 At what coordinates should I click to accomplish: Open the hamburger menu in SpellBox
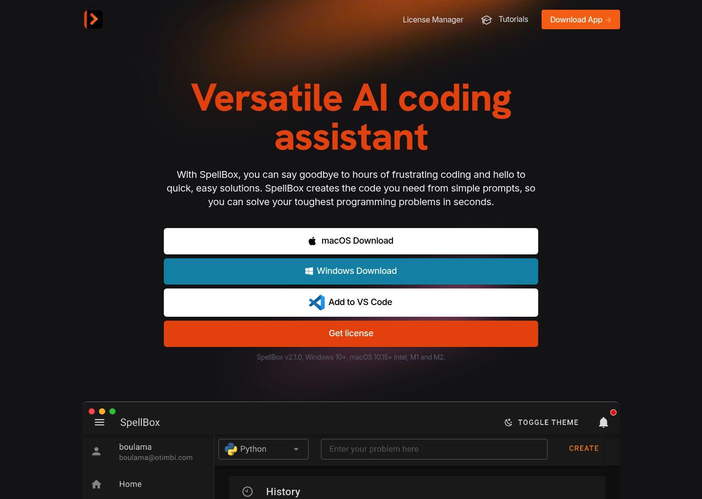coord(99,422)
